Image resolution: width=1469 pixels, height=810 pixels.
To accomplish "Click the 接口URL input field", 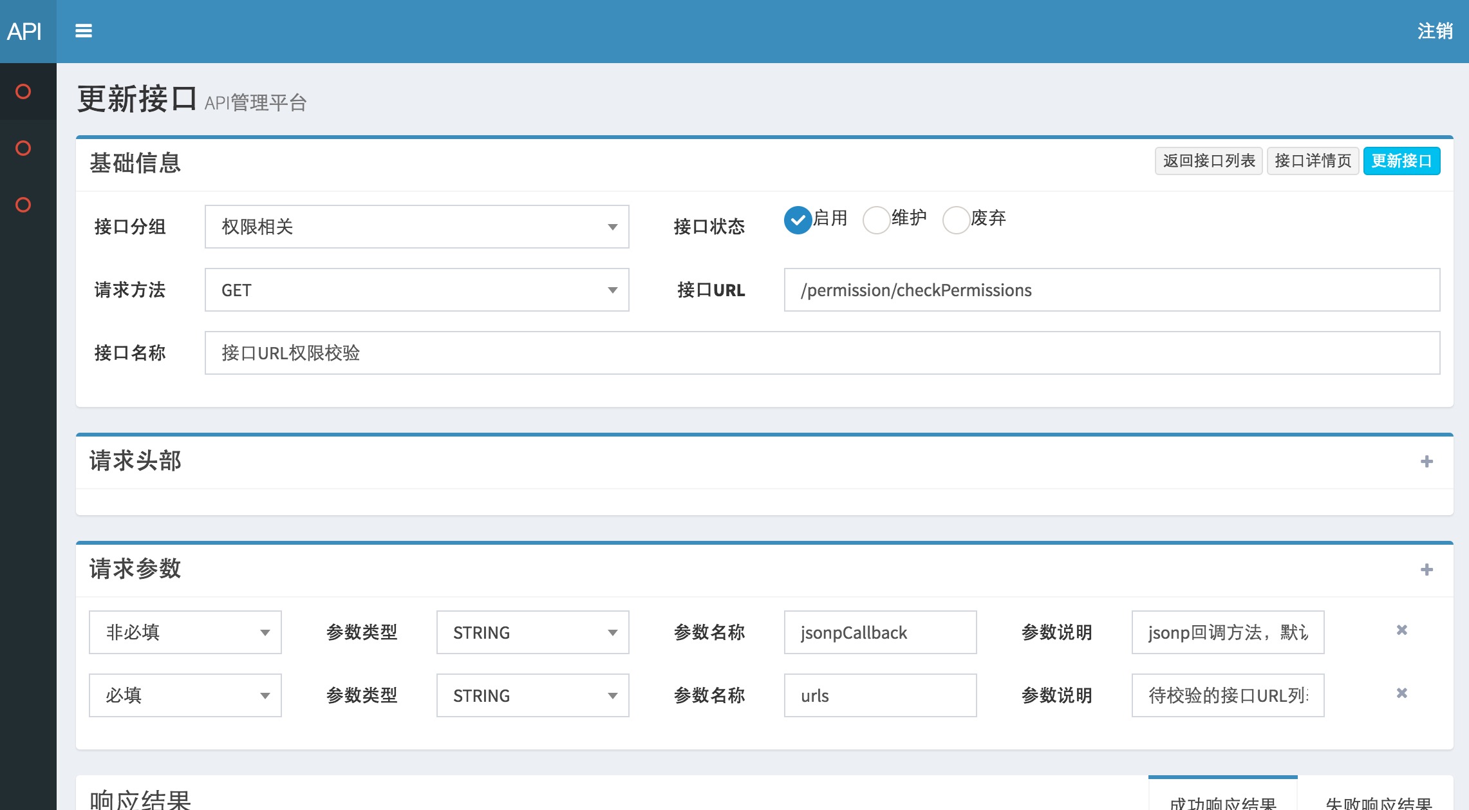I will 1112,290.
